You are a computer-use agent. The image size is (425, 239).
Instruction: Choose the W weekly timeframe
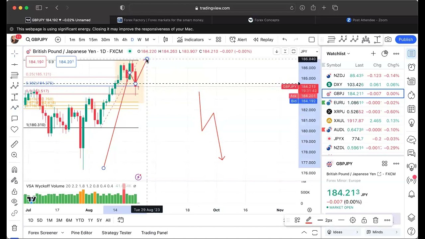pyautogui.click(x=139, y=40)
